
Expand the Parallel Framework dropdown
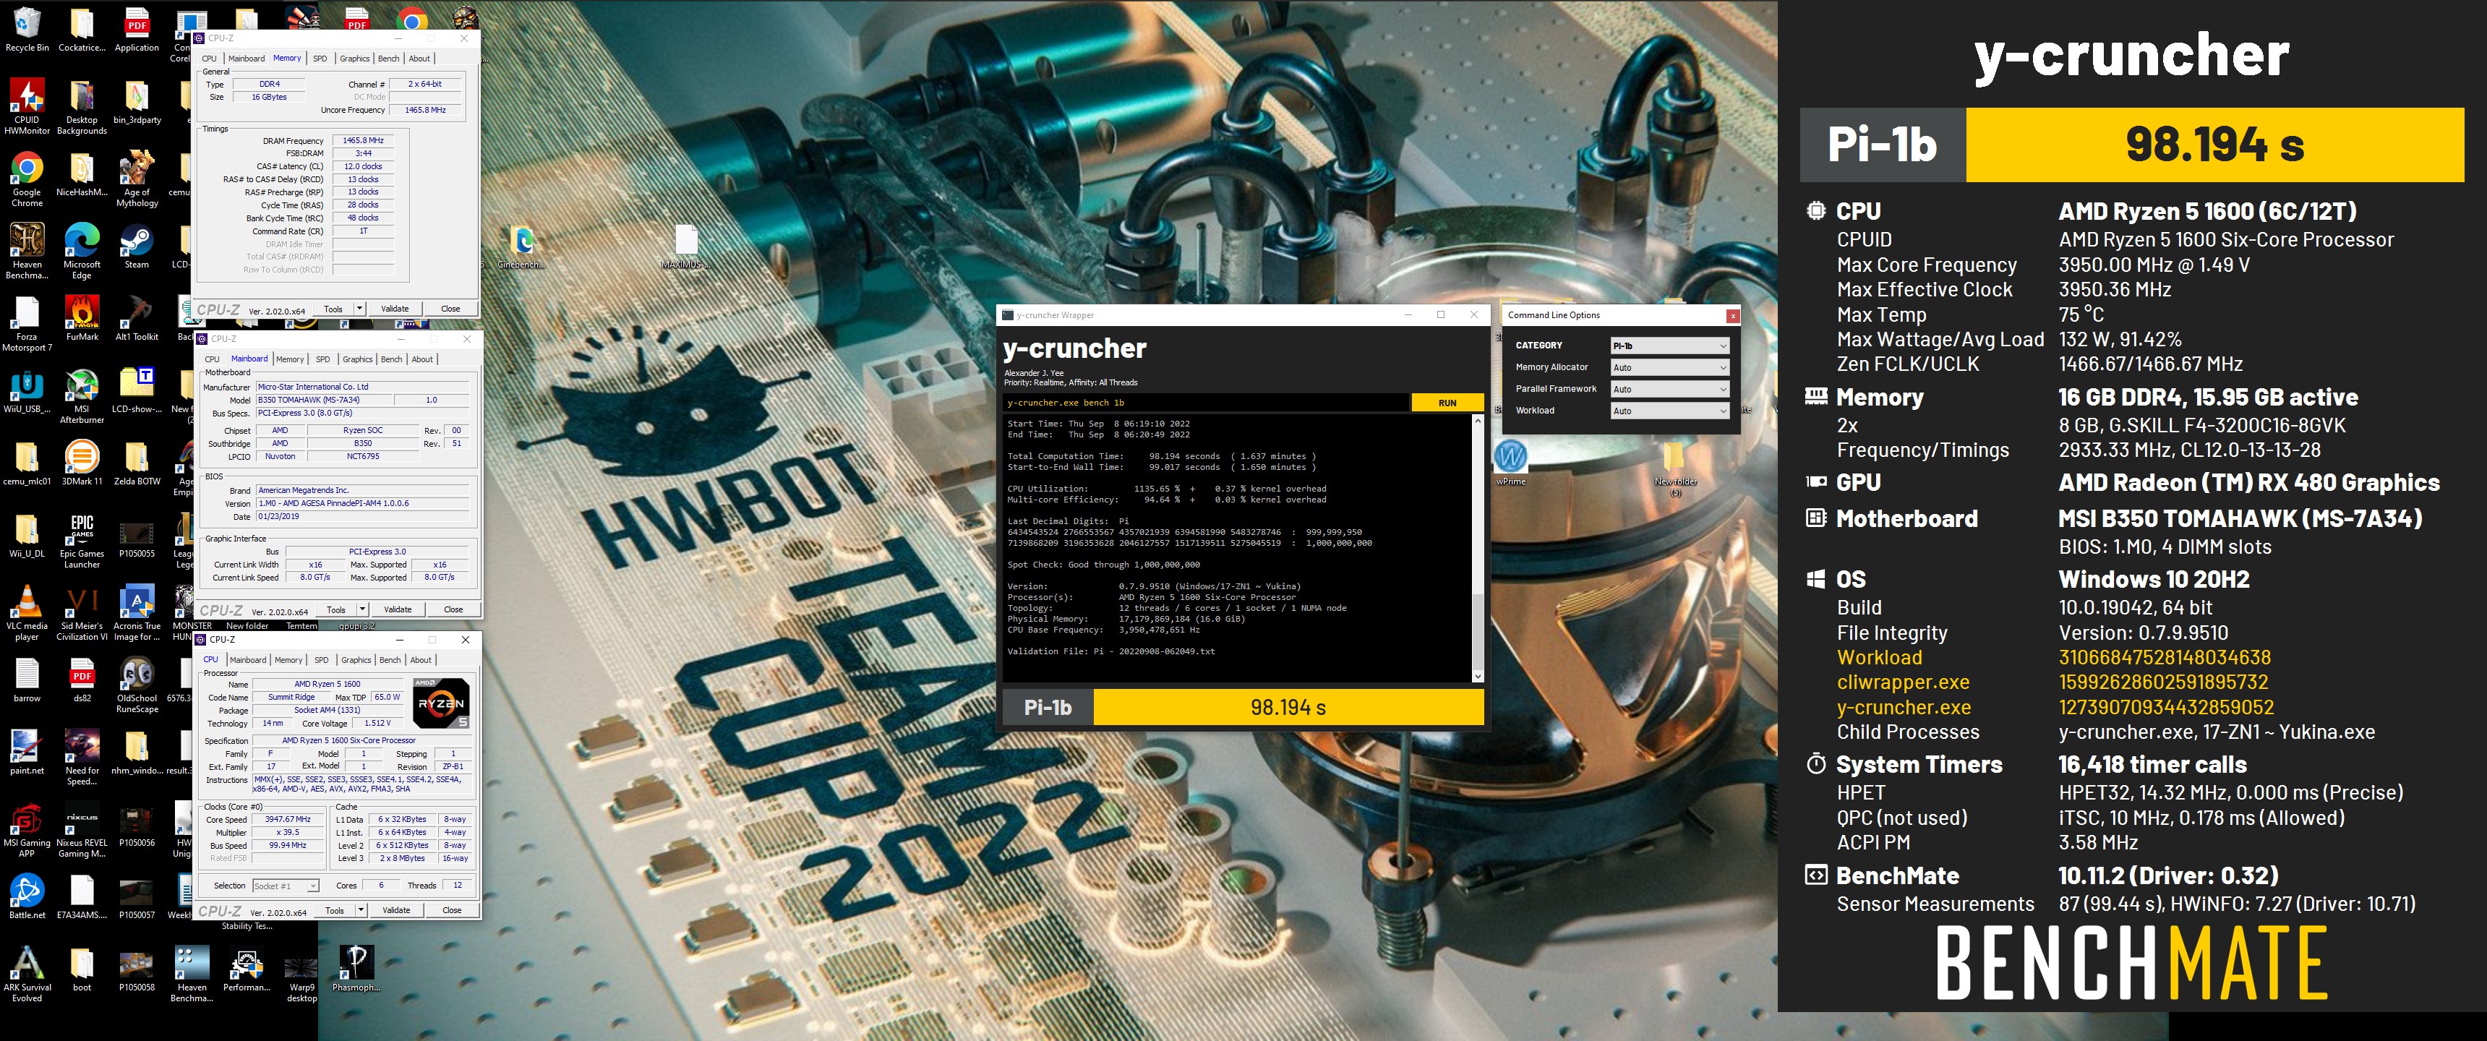point(1669,389)
